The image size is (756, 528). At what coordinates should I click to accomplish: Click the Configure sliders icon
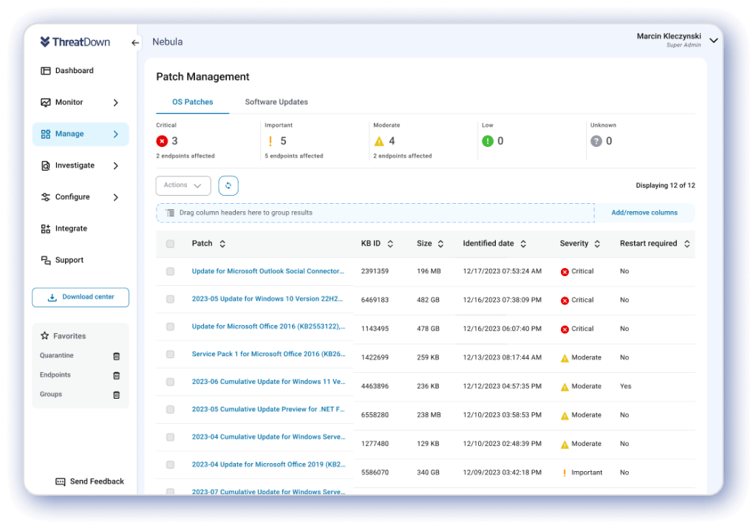point(46,197)
